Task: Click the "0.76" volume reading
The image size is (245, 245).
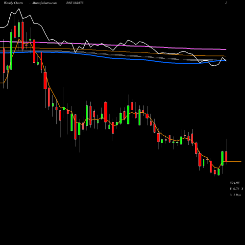Action: (x=236, y=189)
